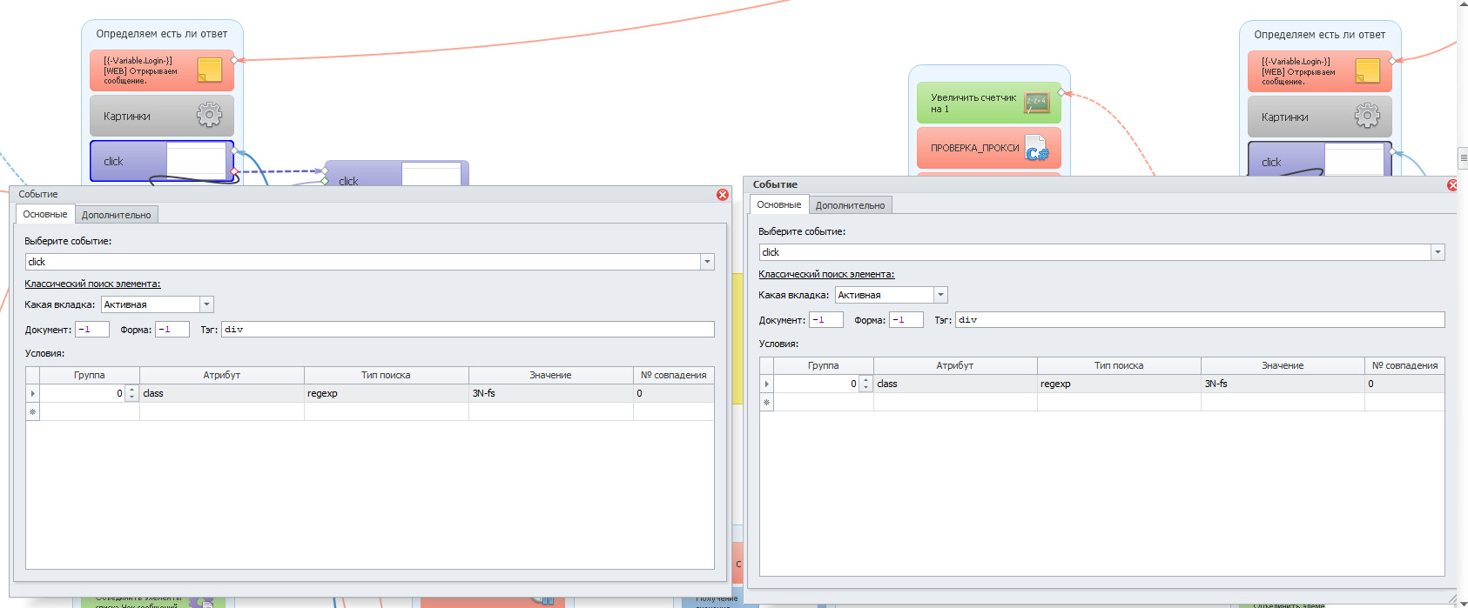Click the 3N-fs value cell in right table

1283,384
